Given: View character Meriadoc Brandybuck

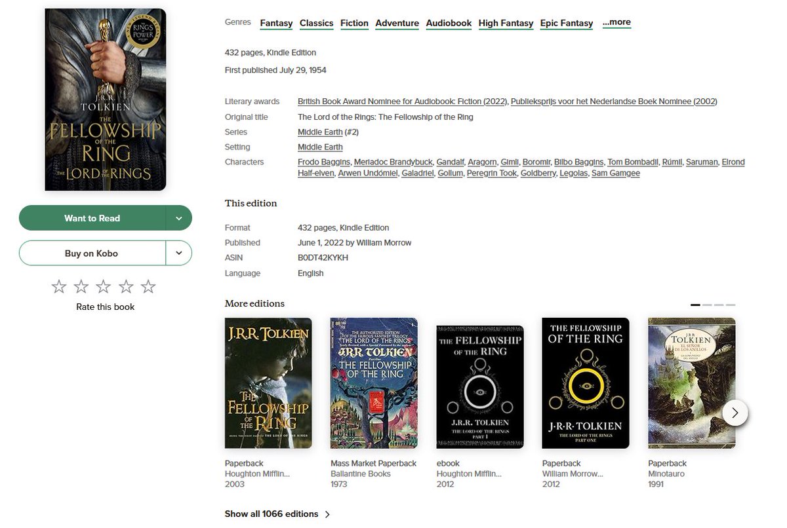Looking at the screenshot, I should click(x=392, y=162).
